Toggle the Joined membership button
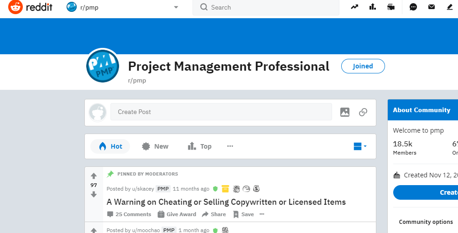The height and width of the screenshot is (233, 458). (363, 66)
